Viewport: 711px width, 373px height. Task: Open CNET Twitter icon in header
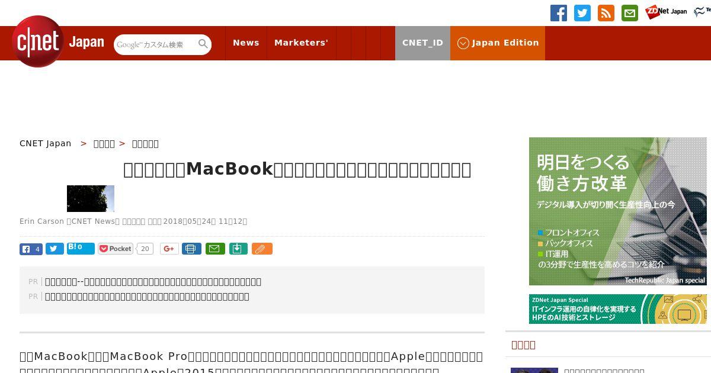click(x=582, y=13)
